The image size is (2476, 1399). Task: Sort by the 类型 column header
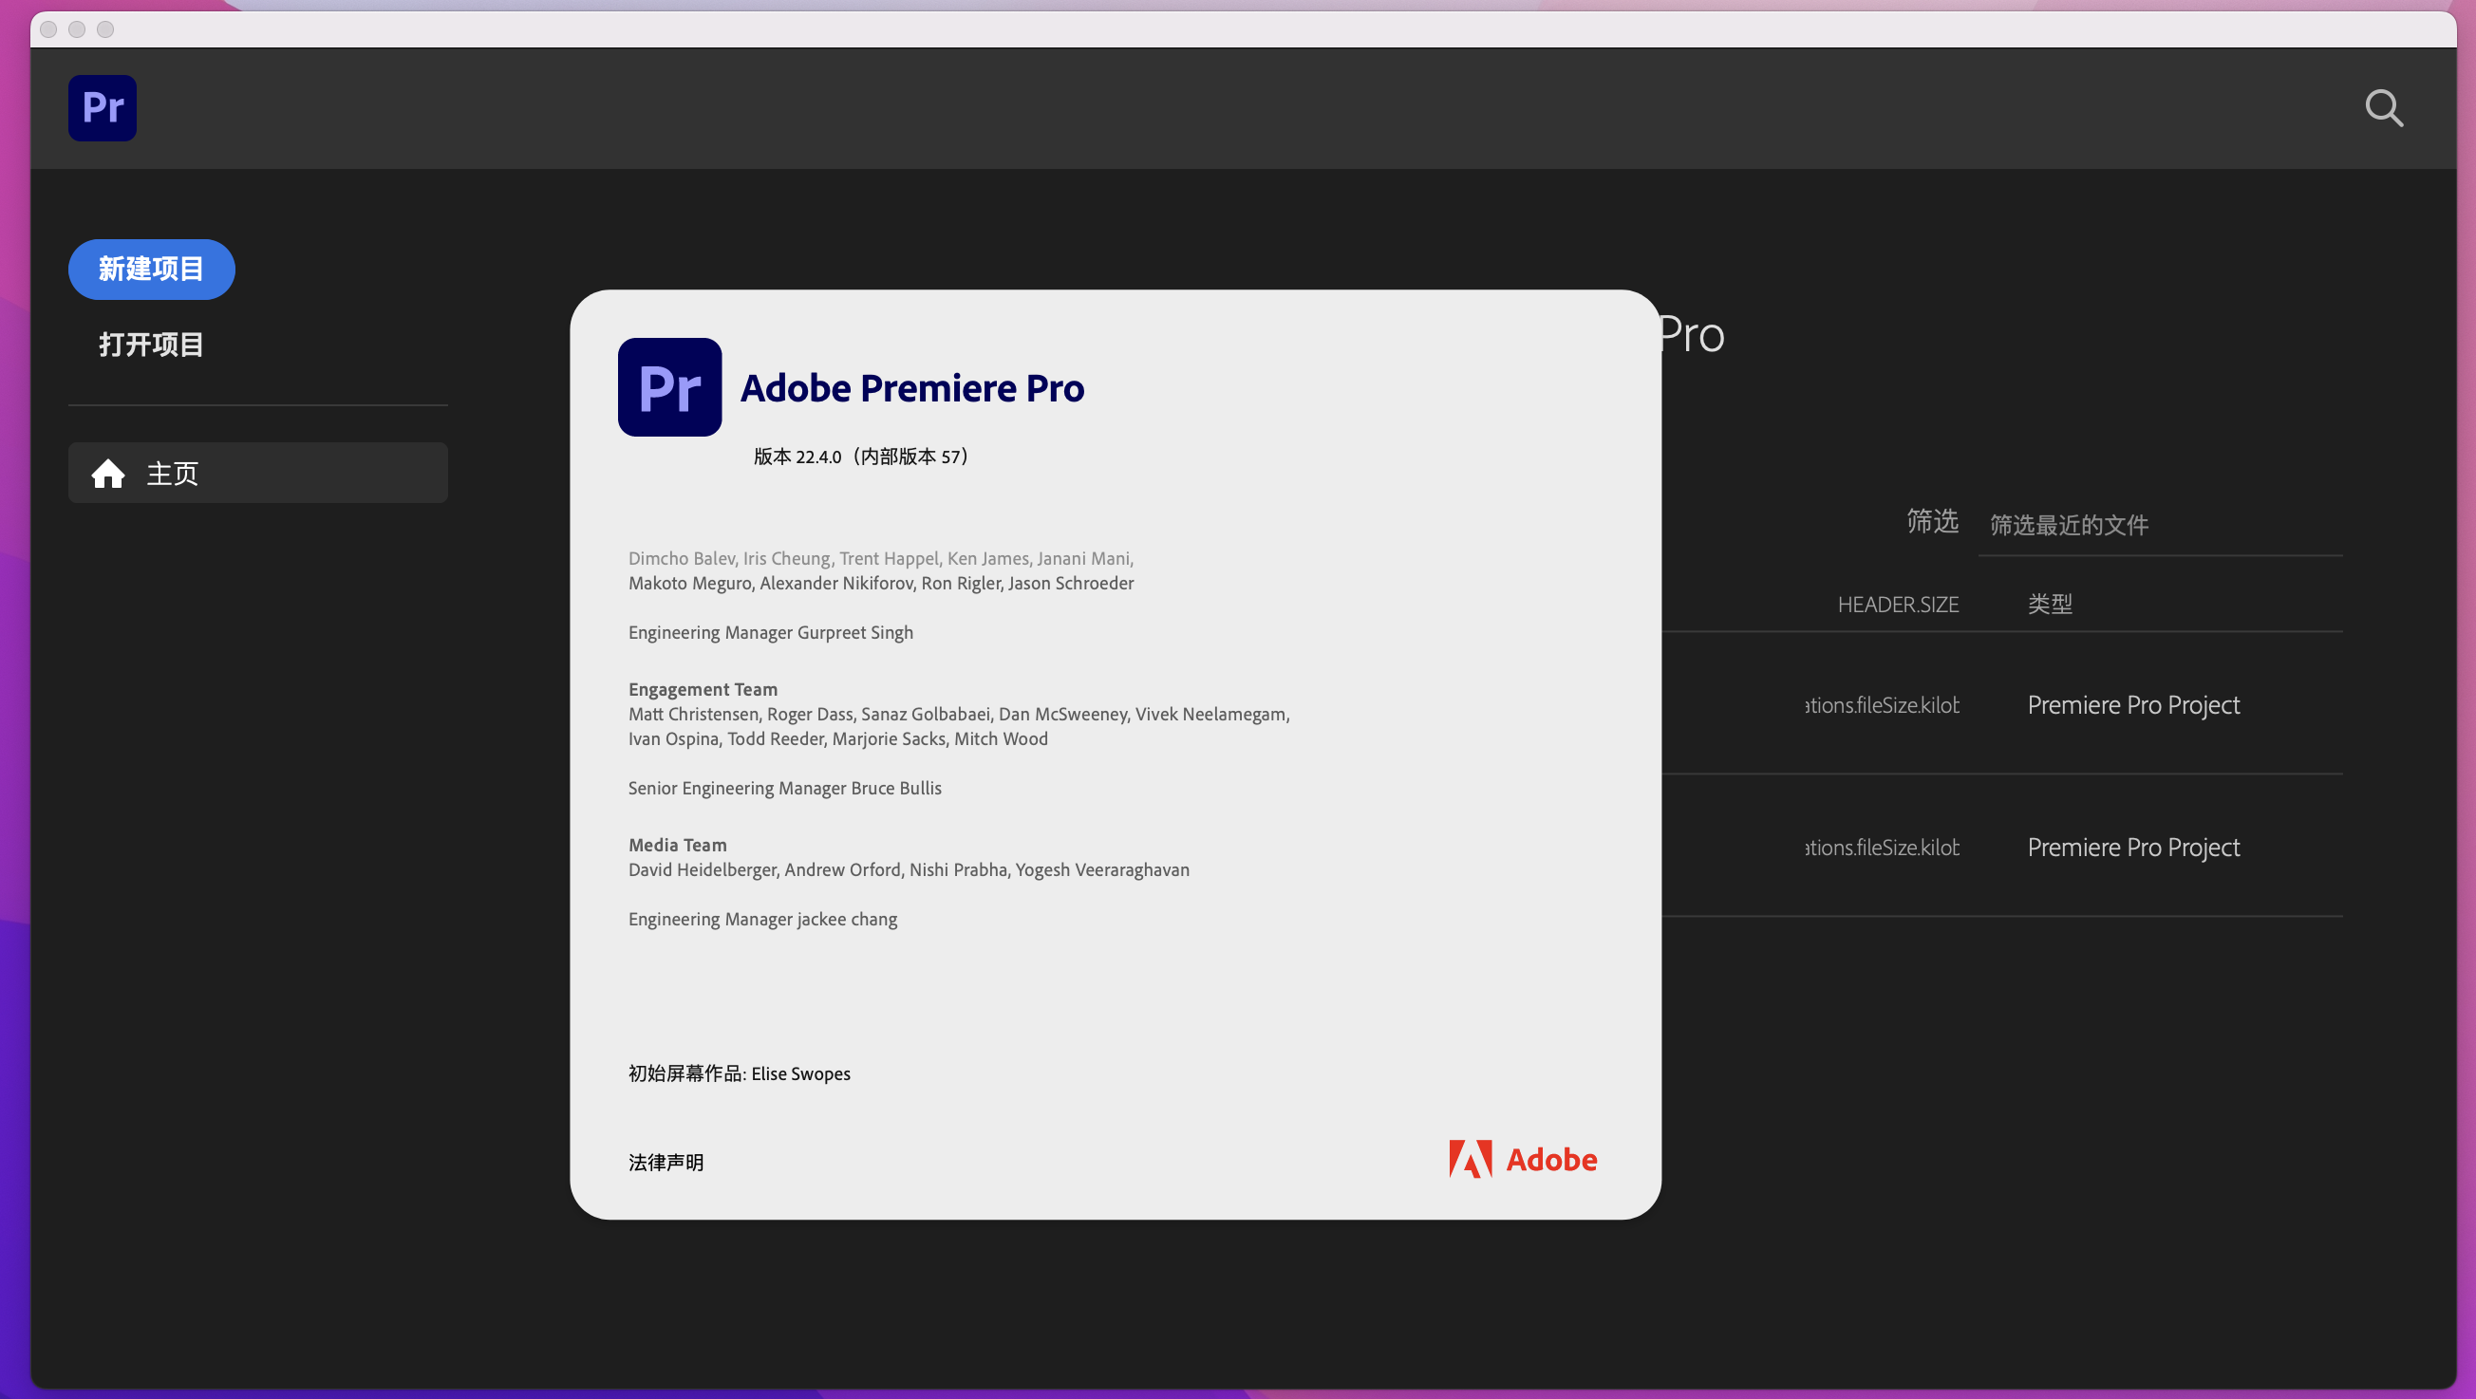coord(2049,605)
